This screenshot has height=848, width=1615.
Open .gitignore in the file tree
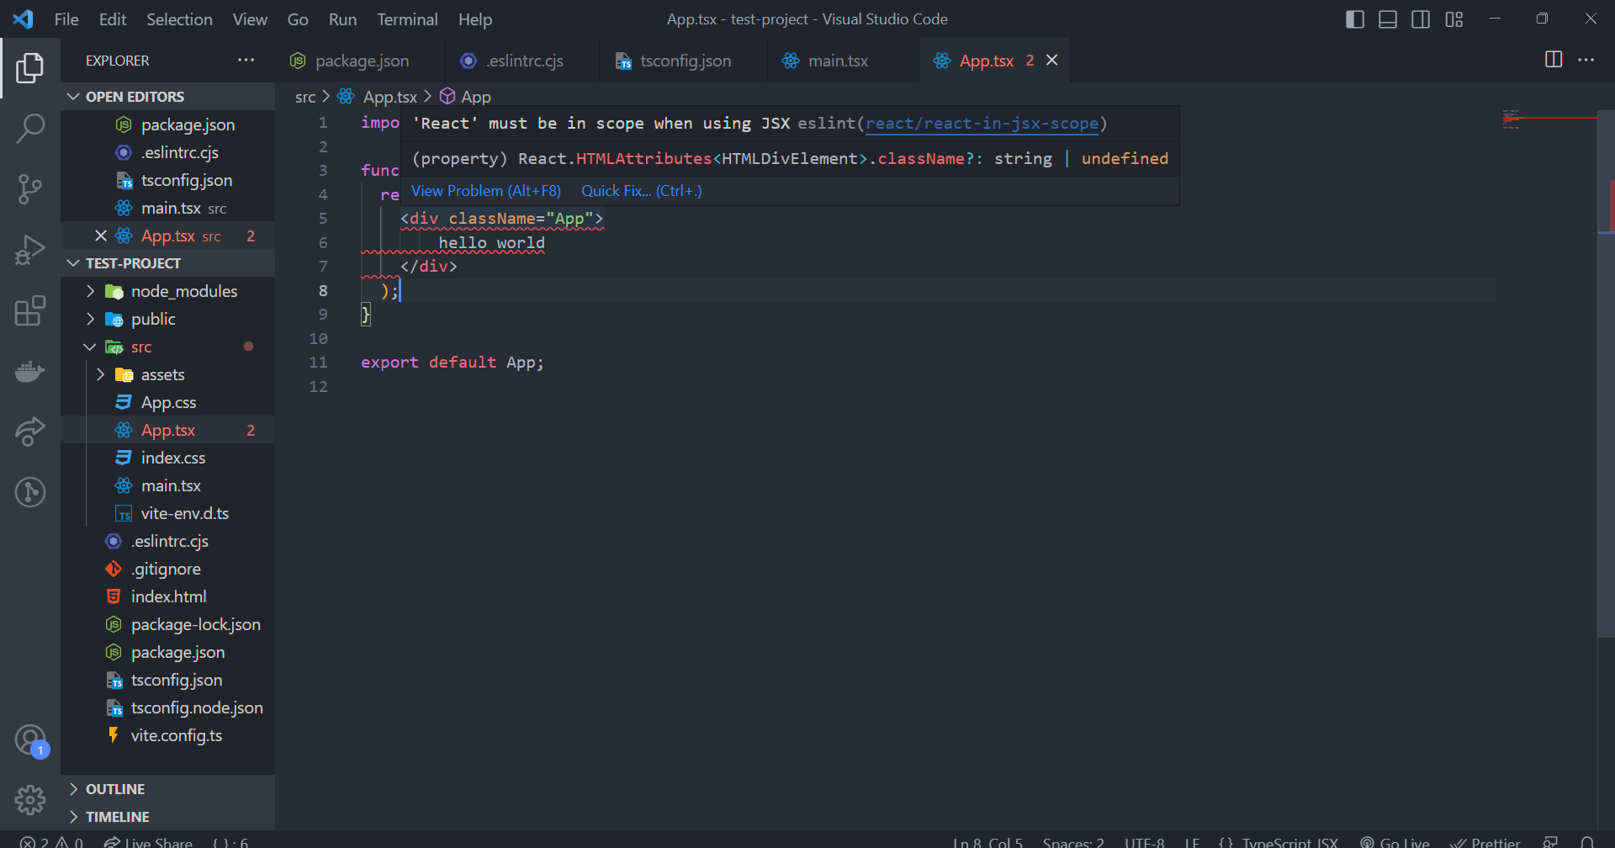click(168, 569)
